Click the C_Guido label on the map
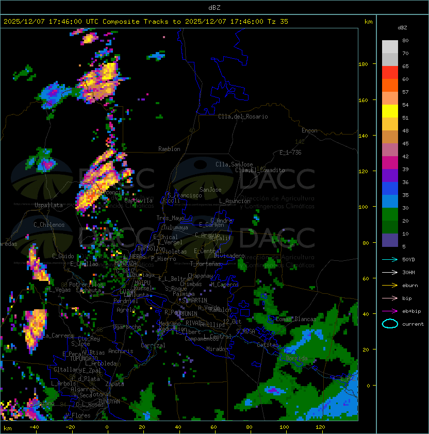429x434 pixels. tap(63, 256)
